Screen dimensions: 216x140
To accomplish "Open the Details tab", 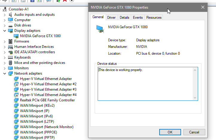I will tap(124, 18).
